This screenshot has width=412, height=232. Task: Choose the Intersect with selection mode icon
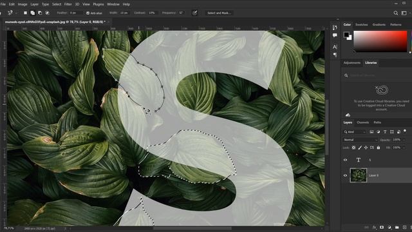pyautogui.click(x=47, y=13)
